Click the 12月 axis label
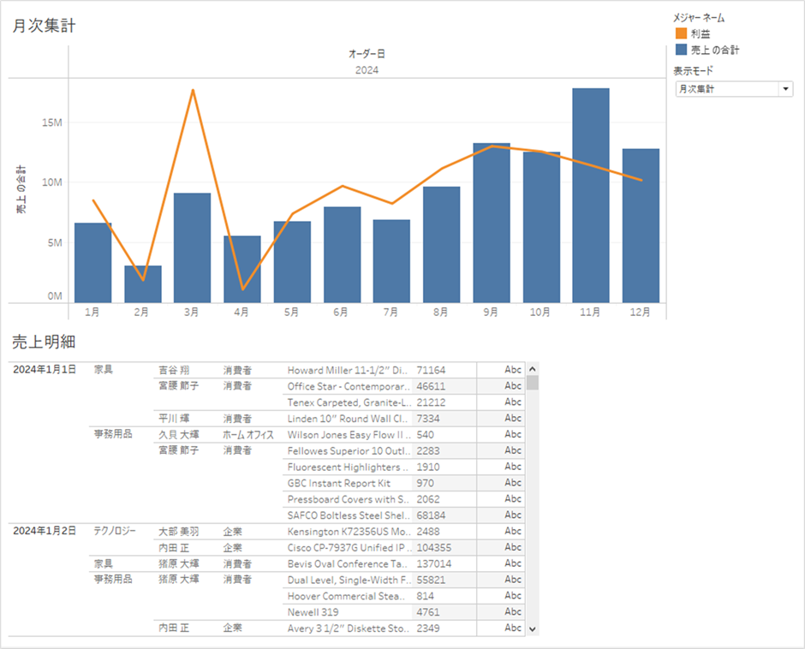Screen dimensions: 805x649 click(x=640, y=313)
